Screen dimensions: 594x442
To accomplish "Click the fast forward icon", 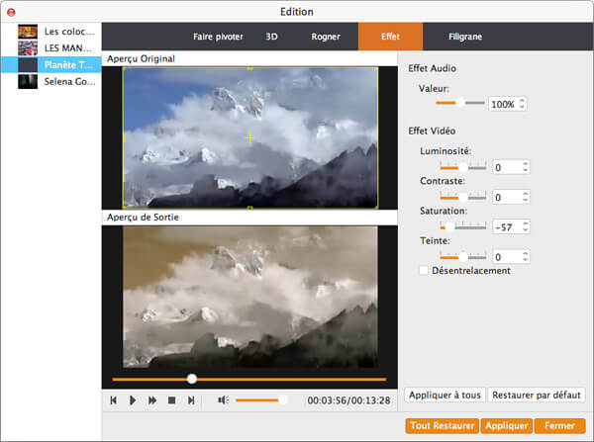I will click(152, 400).
